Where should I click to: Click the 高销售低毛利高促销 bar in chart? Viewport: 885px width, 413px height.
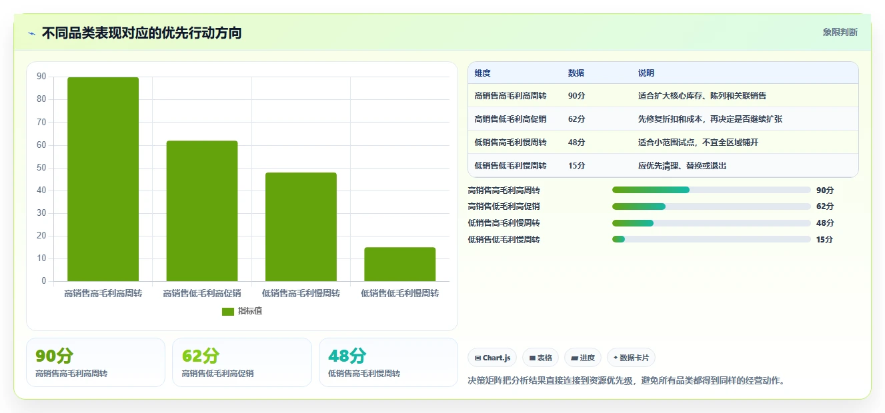coord(202,211)
